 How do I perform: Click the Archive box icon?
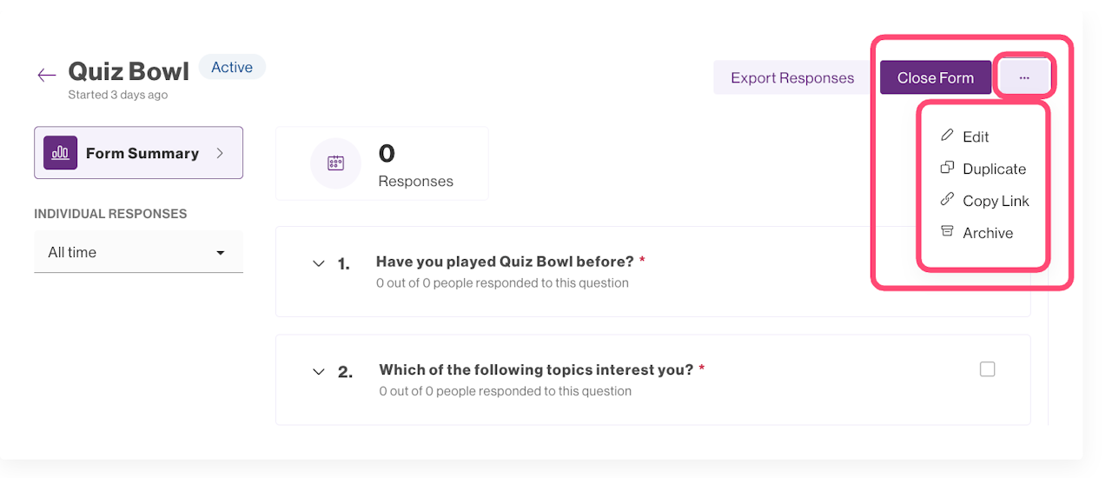947,232
